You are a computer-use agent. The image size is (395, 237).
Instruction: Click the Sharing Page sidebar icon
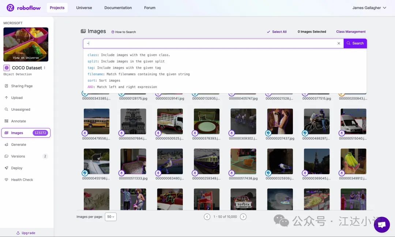point(6,86)
